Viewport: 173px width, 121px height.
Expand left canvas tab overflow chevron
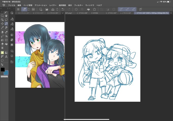point(63,13)
